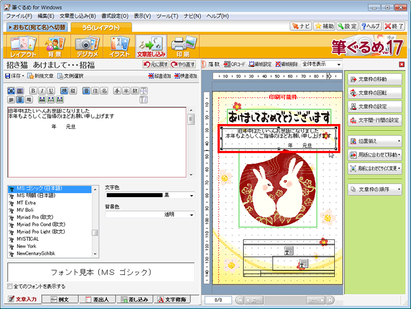Screen dimensions: 411x309
Task: Switch to the 差出人 sender tab
Action: tap(98, 299)
